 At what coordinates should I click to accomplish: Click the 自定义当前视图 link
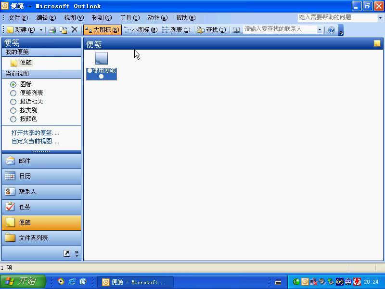[35, 141]
